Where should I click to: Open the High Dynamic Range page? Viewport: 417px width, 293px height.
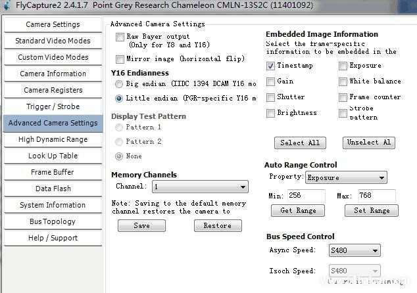tap(53, 139)
